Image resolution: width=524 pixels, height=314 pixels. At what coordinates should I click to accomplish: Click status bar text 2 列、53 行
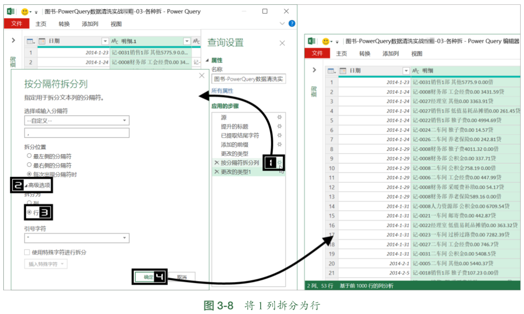tap(320, 285)
